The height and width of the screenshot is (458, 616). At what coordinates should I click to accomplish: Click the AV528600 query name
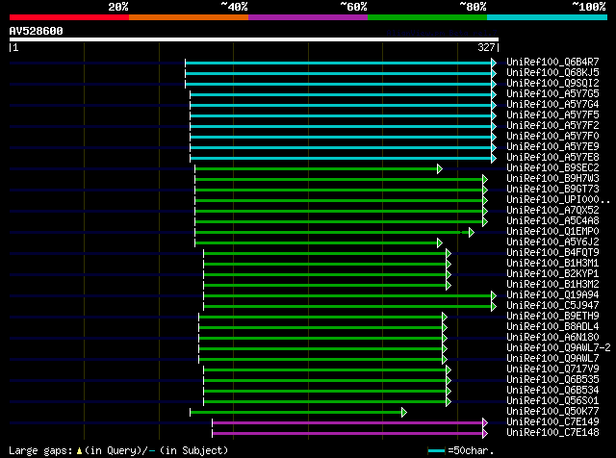click(37, 31)
